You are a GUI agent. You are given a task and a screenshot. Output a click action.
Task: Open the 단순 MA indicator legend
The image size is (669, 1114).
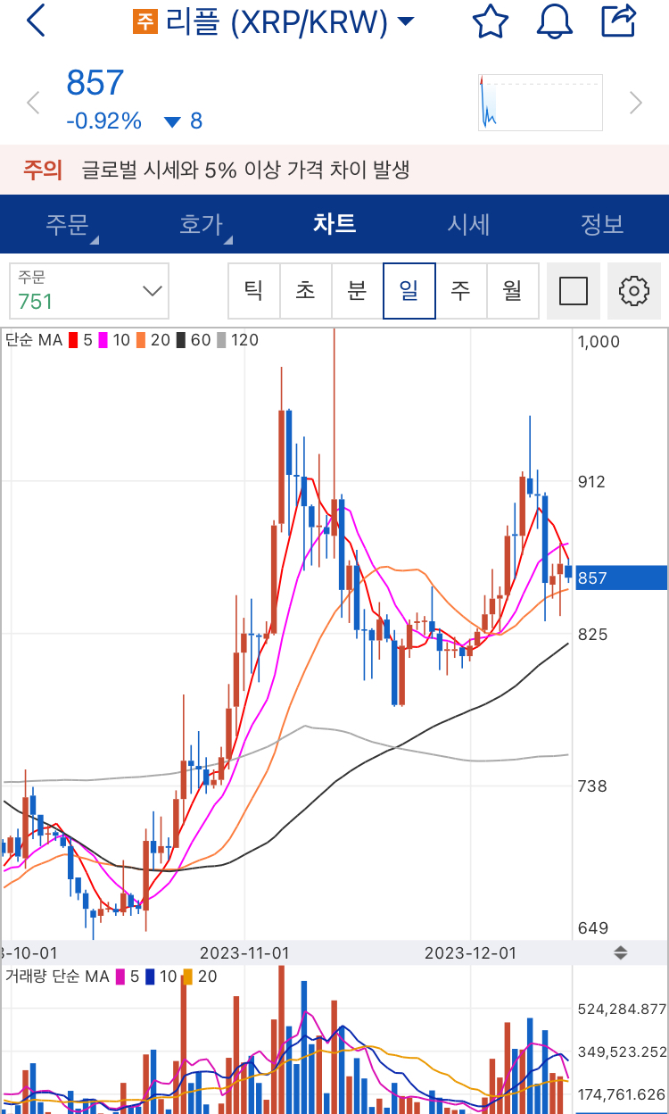[x=32, y=340]
